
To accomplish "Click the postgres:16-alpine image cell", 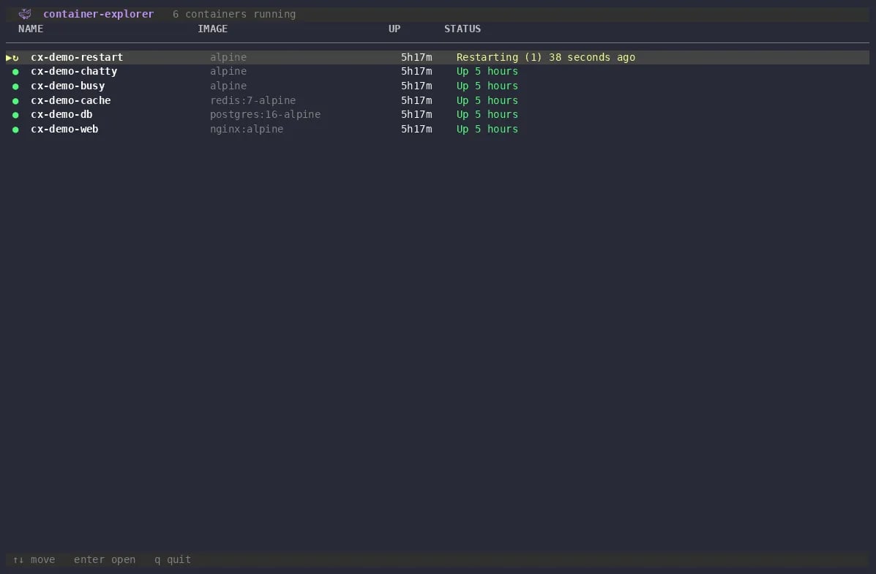I will [266, 114].
